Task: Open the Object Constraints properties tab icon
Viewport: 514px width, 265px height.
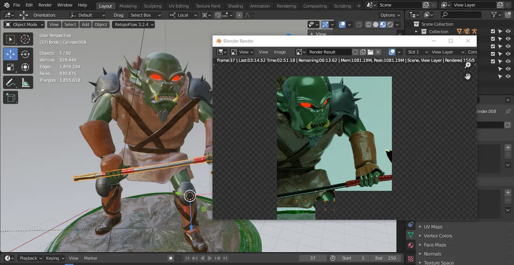Action: tap(410, 225)
